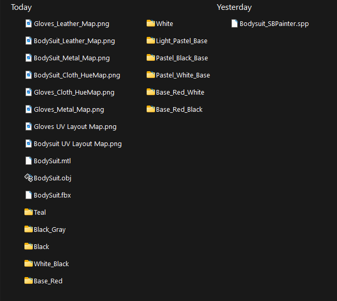The height and width of the screenshot is (301, 337).
Task: Collapse the Yesterday group header
Action: coord(234,7)
